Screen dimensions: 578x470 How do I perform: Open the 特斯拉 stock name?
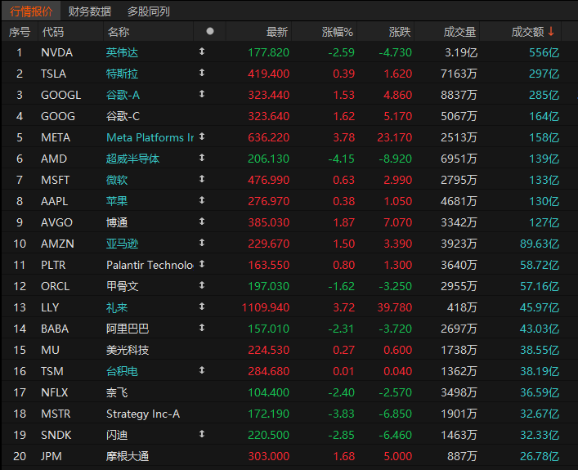pos(122,74)
